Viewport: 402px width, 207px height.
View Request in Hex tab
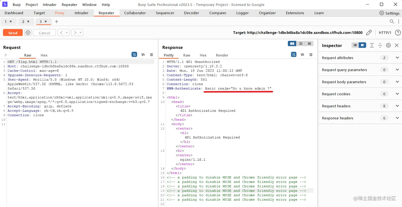(x=44, y=55)
